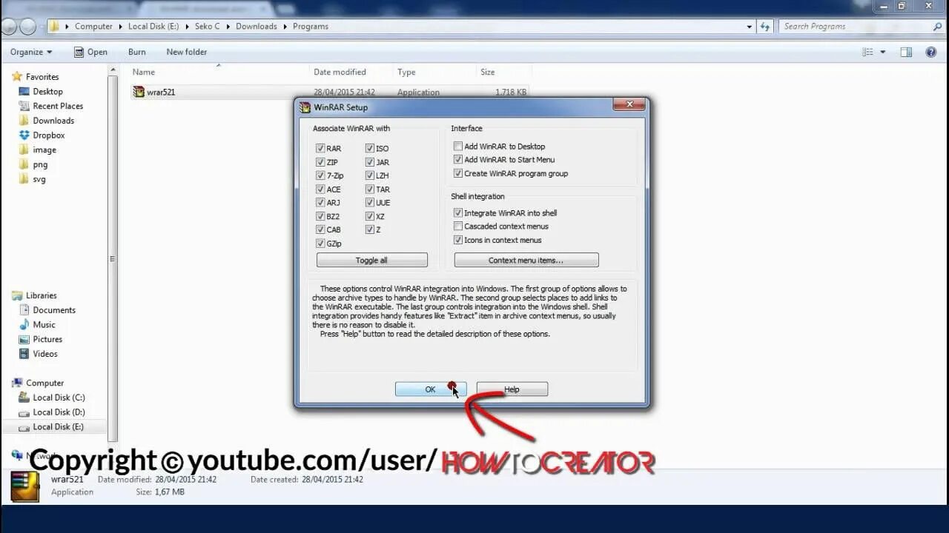The image size is (949, 533).
Task: Uncheck the JAR checkbox
Action: (x=369, y=162)
